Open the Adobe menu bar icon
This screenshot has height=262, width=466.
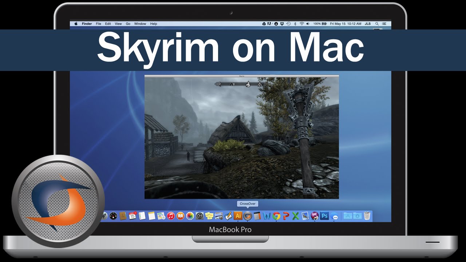coord(269,24)
